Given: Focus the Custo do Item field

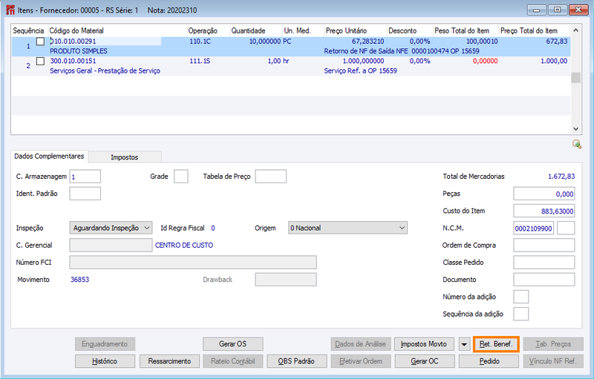Looking at the screenshot, I should (544, 211).
